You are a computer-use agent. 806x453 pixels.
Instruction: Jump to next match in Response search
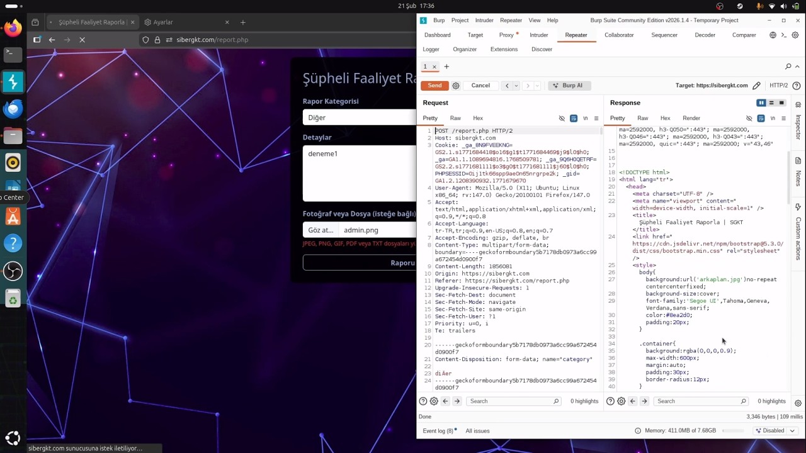(644, 401)
